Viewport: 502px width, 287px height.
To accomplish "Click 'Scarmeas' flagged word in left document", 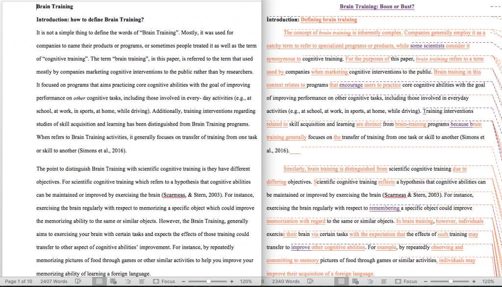I will click(174, 195).
